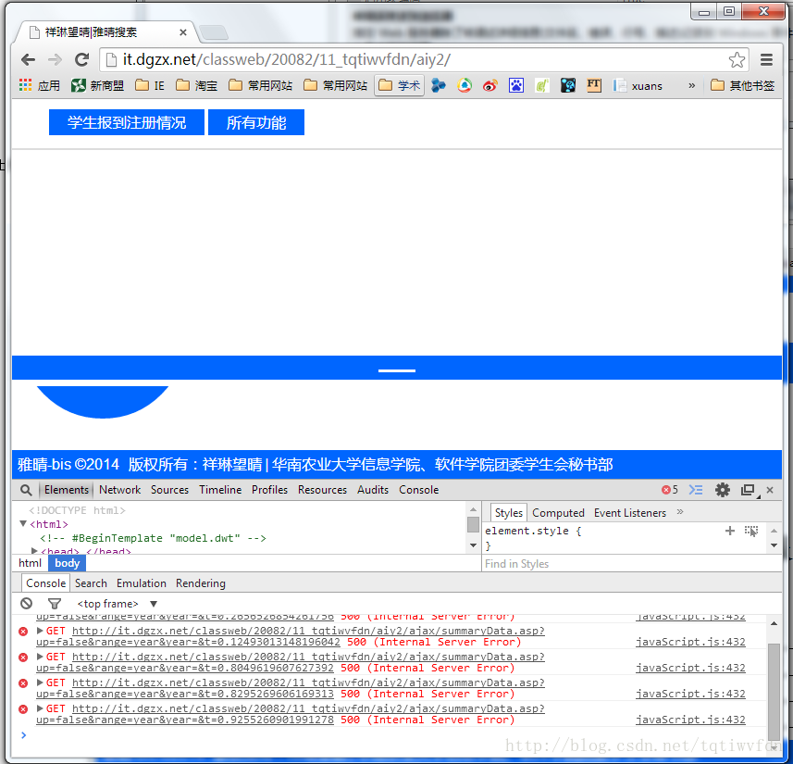Viewport: 793px width, 764px height.
Task: Show more Styles sidebar tabs
Action: [680, 512]
